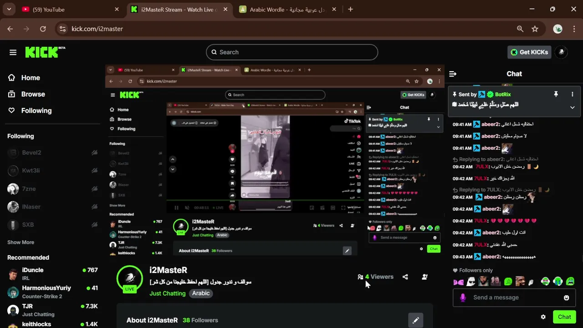The height and width of the screenshot is (328, 583).
Task: Toggle theatre mode on the stream player
Action: pyautogui.click(x=333, y=208)
